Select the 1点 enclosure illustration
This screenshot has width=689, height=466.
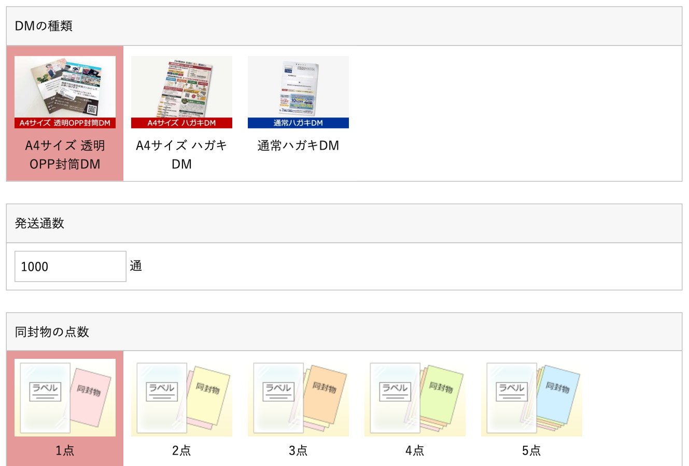point(65,398)
